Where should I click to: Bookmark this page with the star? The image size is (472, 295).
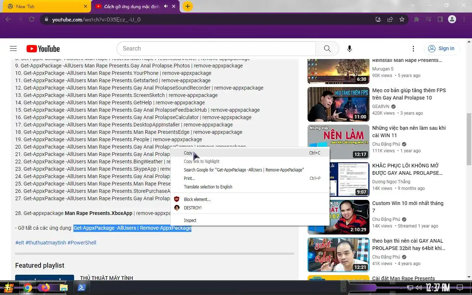coord(402,20)
